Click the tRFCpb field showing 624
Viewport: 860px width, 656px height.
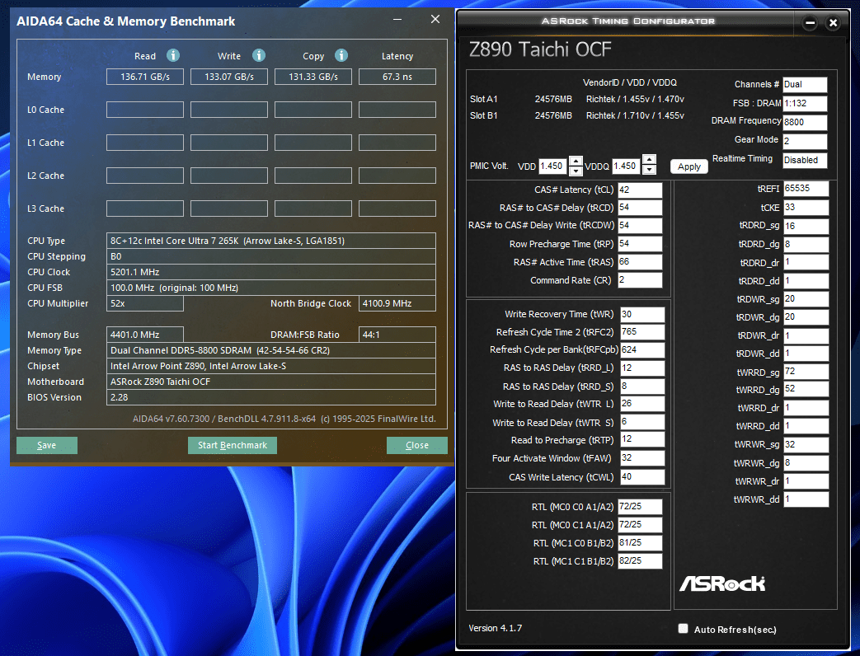[642, 349]
